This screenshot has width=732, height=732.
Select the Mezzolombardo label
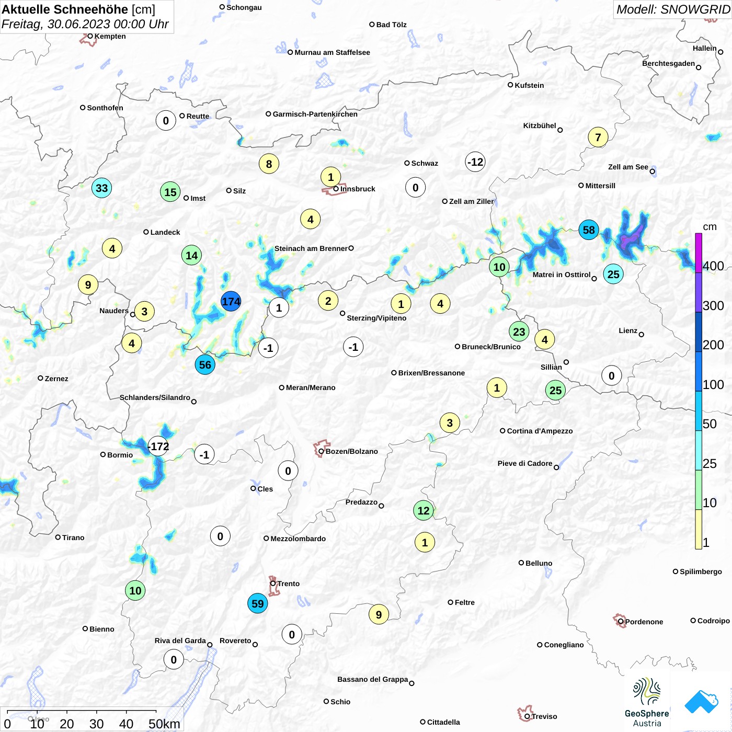pos(298,539)
